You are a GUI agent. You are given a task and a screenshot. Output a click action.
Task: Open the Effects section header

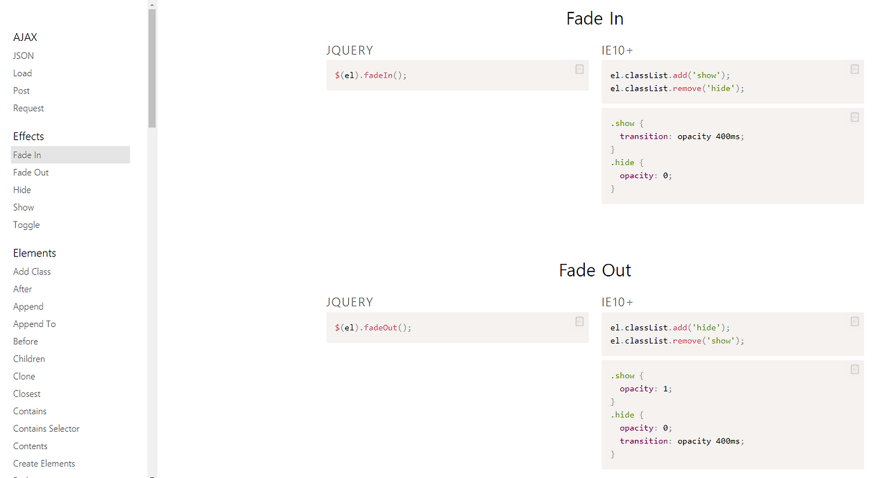point(28,136)
